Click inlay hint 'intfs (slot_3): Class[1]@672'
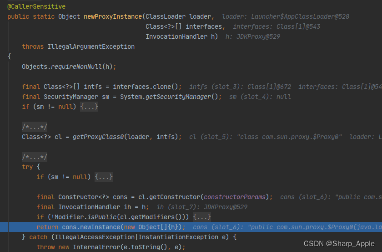This screenshot has width=382, height=252. tap(240, 87)
